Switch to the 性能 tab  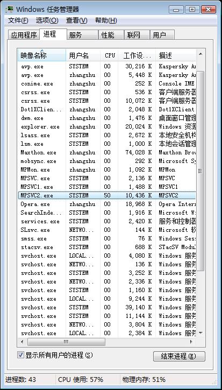[111, 35]
